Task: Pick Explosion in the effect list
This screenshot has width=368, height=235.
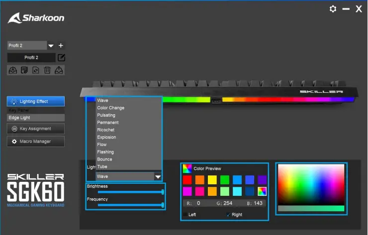Action: click(106, 137)
